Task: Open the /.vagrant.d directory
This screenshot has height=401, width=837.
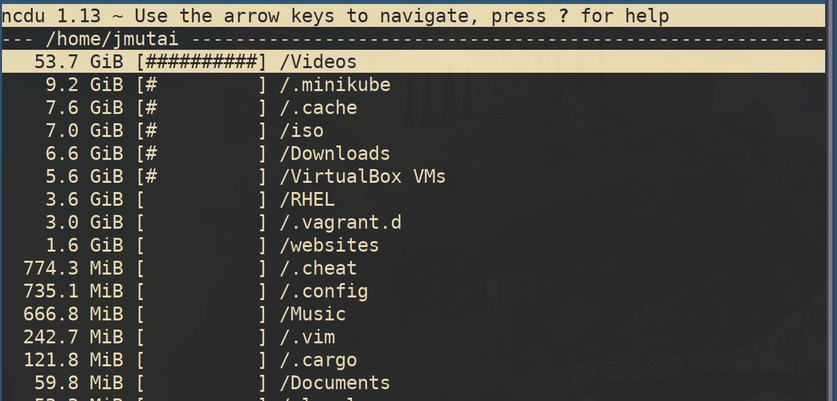Action: [340, 222]
